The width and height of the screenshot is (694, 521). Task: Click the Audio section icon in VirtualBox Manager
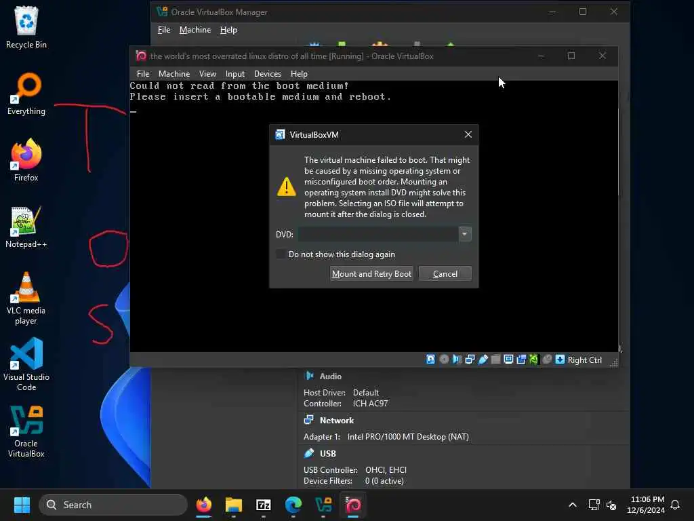(309, 376)
